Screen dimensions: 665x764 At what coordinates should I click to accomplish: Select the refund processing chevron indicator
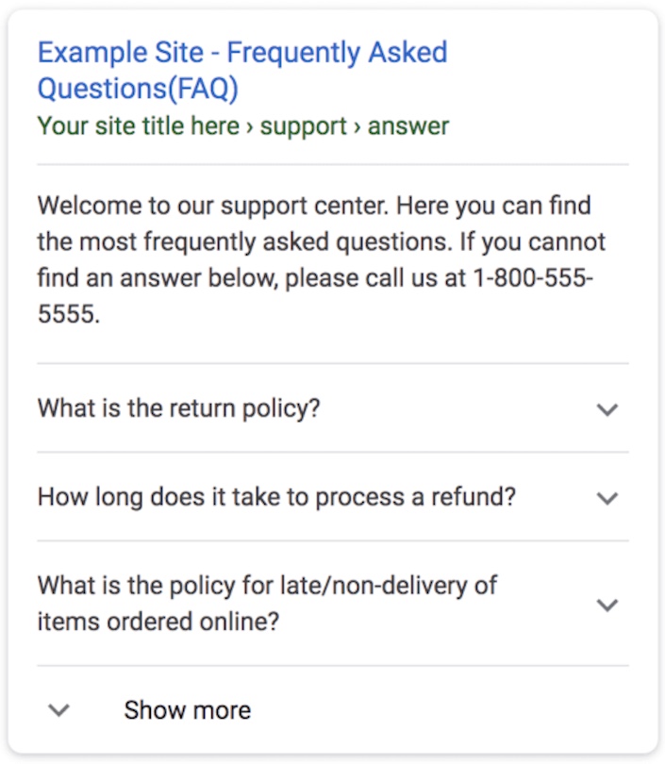[x=607, y=498]
